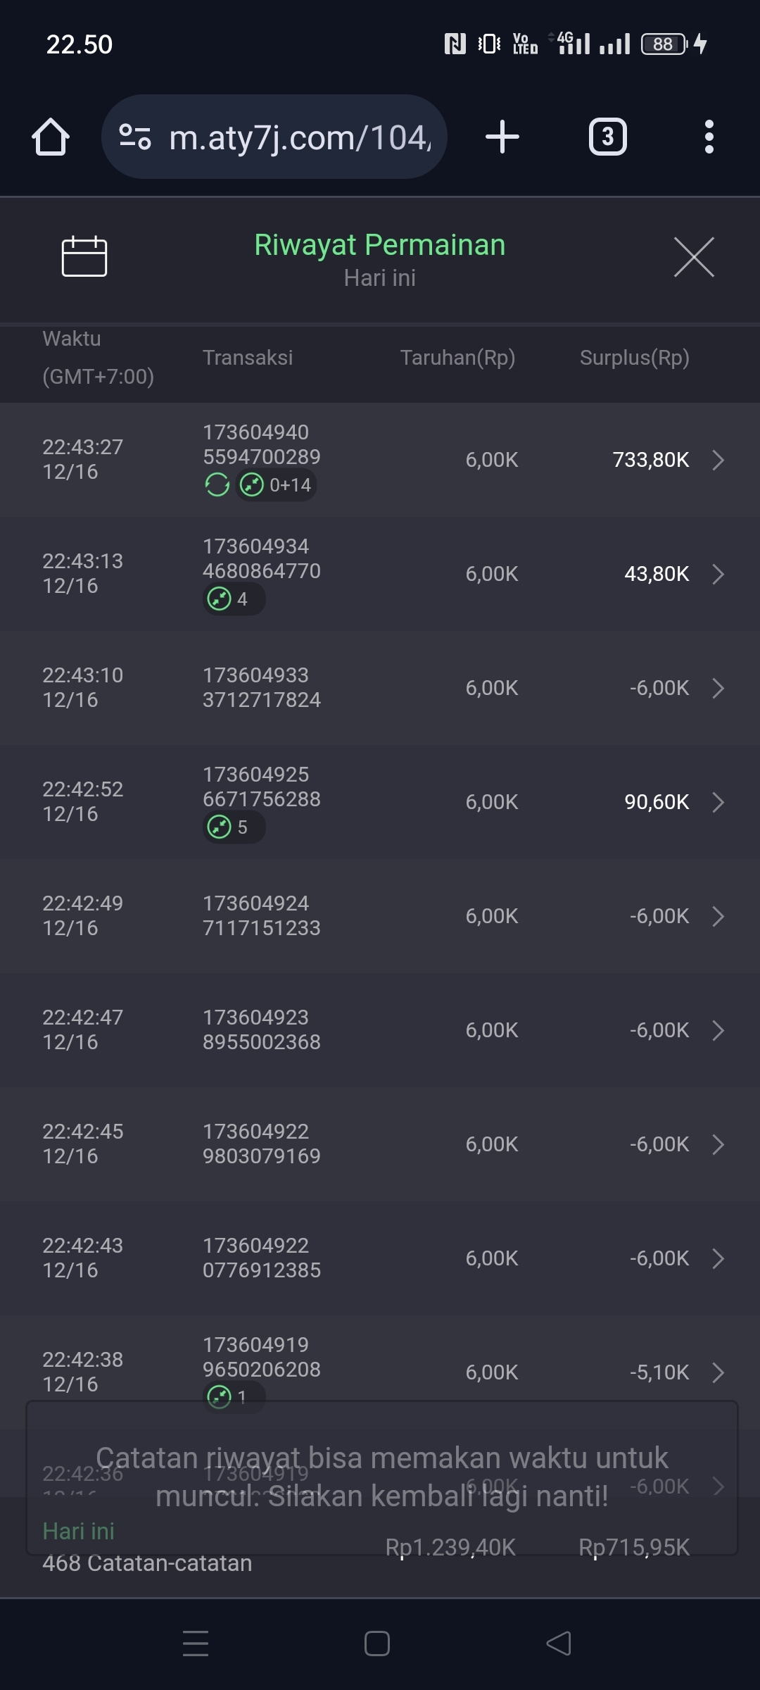Open Android recent apps menu button

coord(196,1644)
